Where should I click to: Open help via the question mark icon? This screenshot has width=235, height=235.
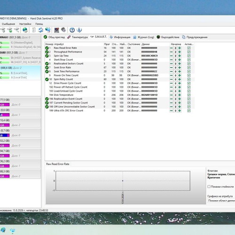click(72, 30)
